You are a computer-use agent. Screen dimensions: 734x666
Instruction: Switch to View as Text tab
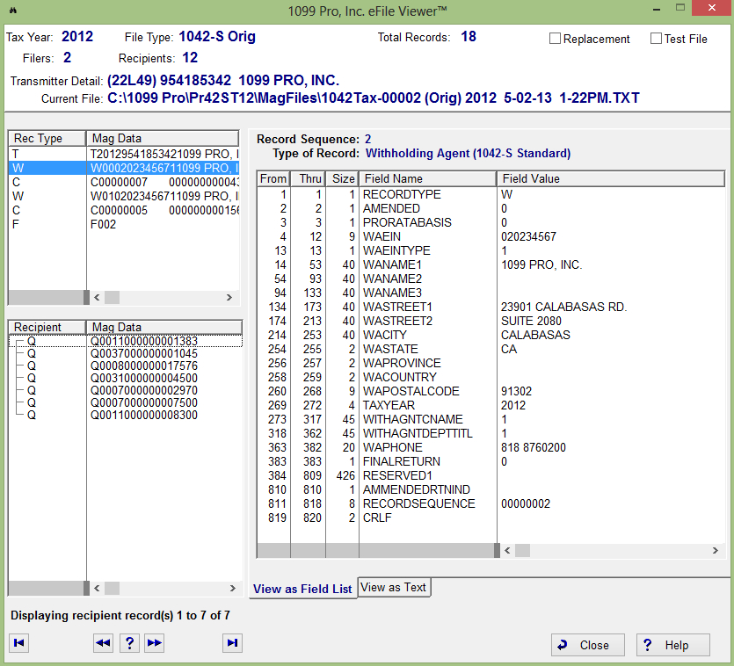tap(393, 588)
